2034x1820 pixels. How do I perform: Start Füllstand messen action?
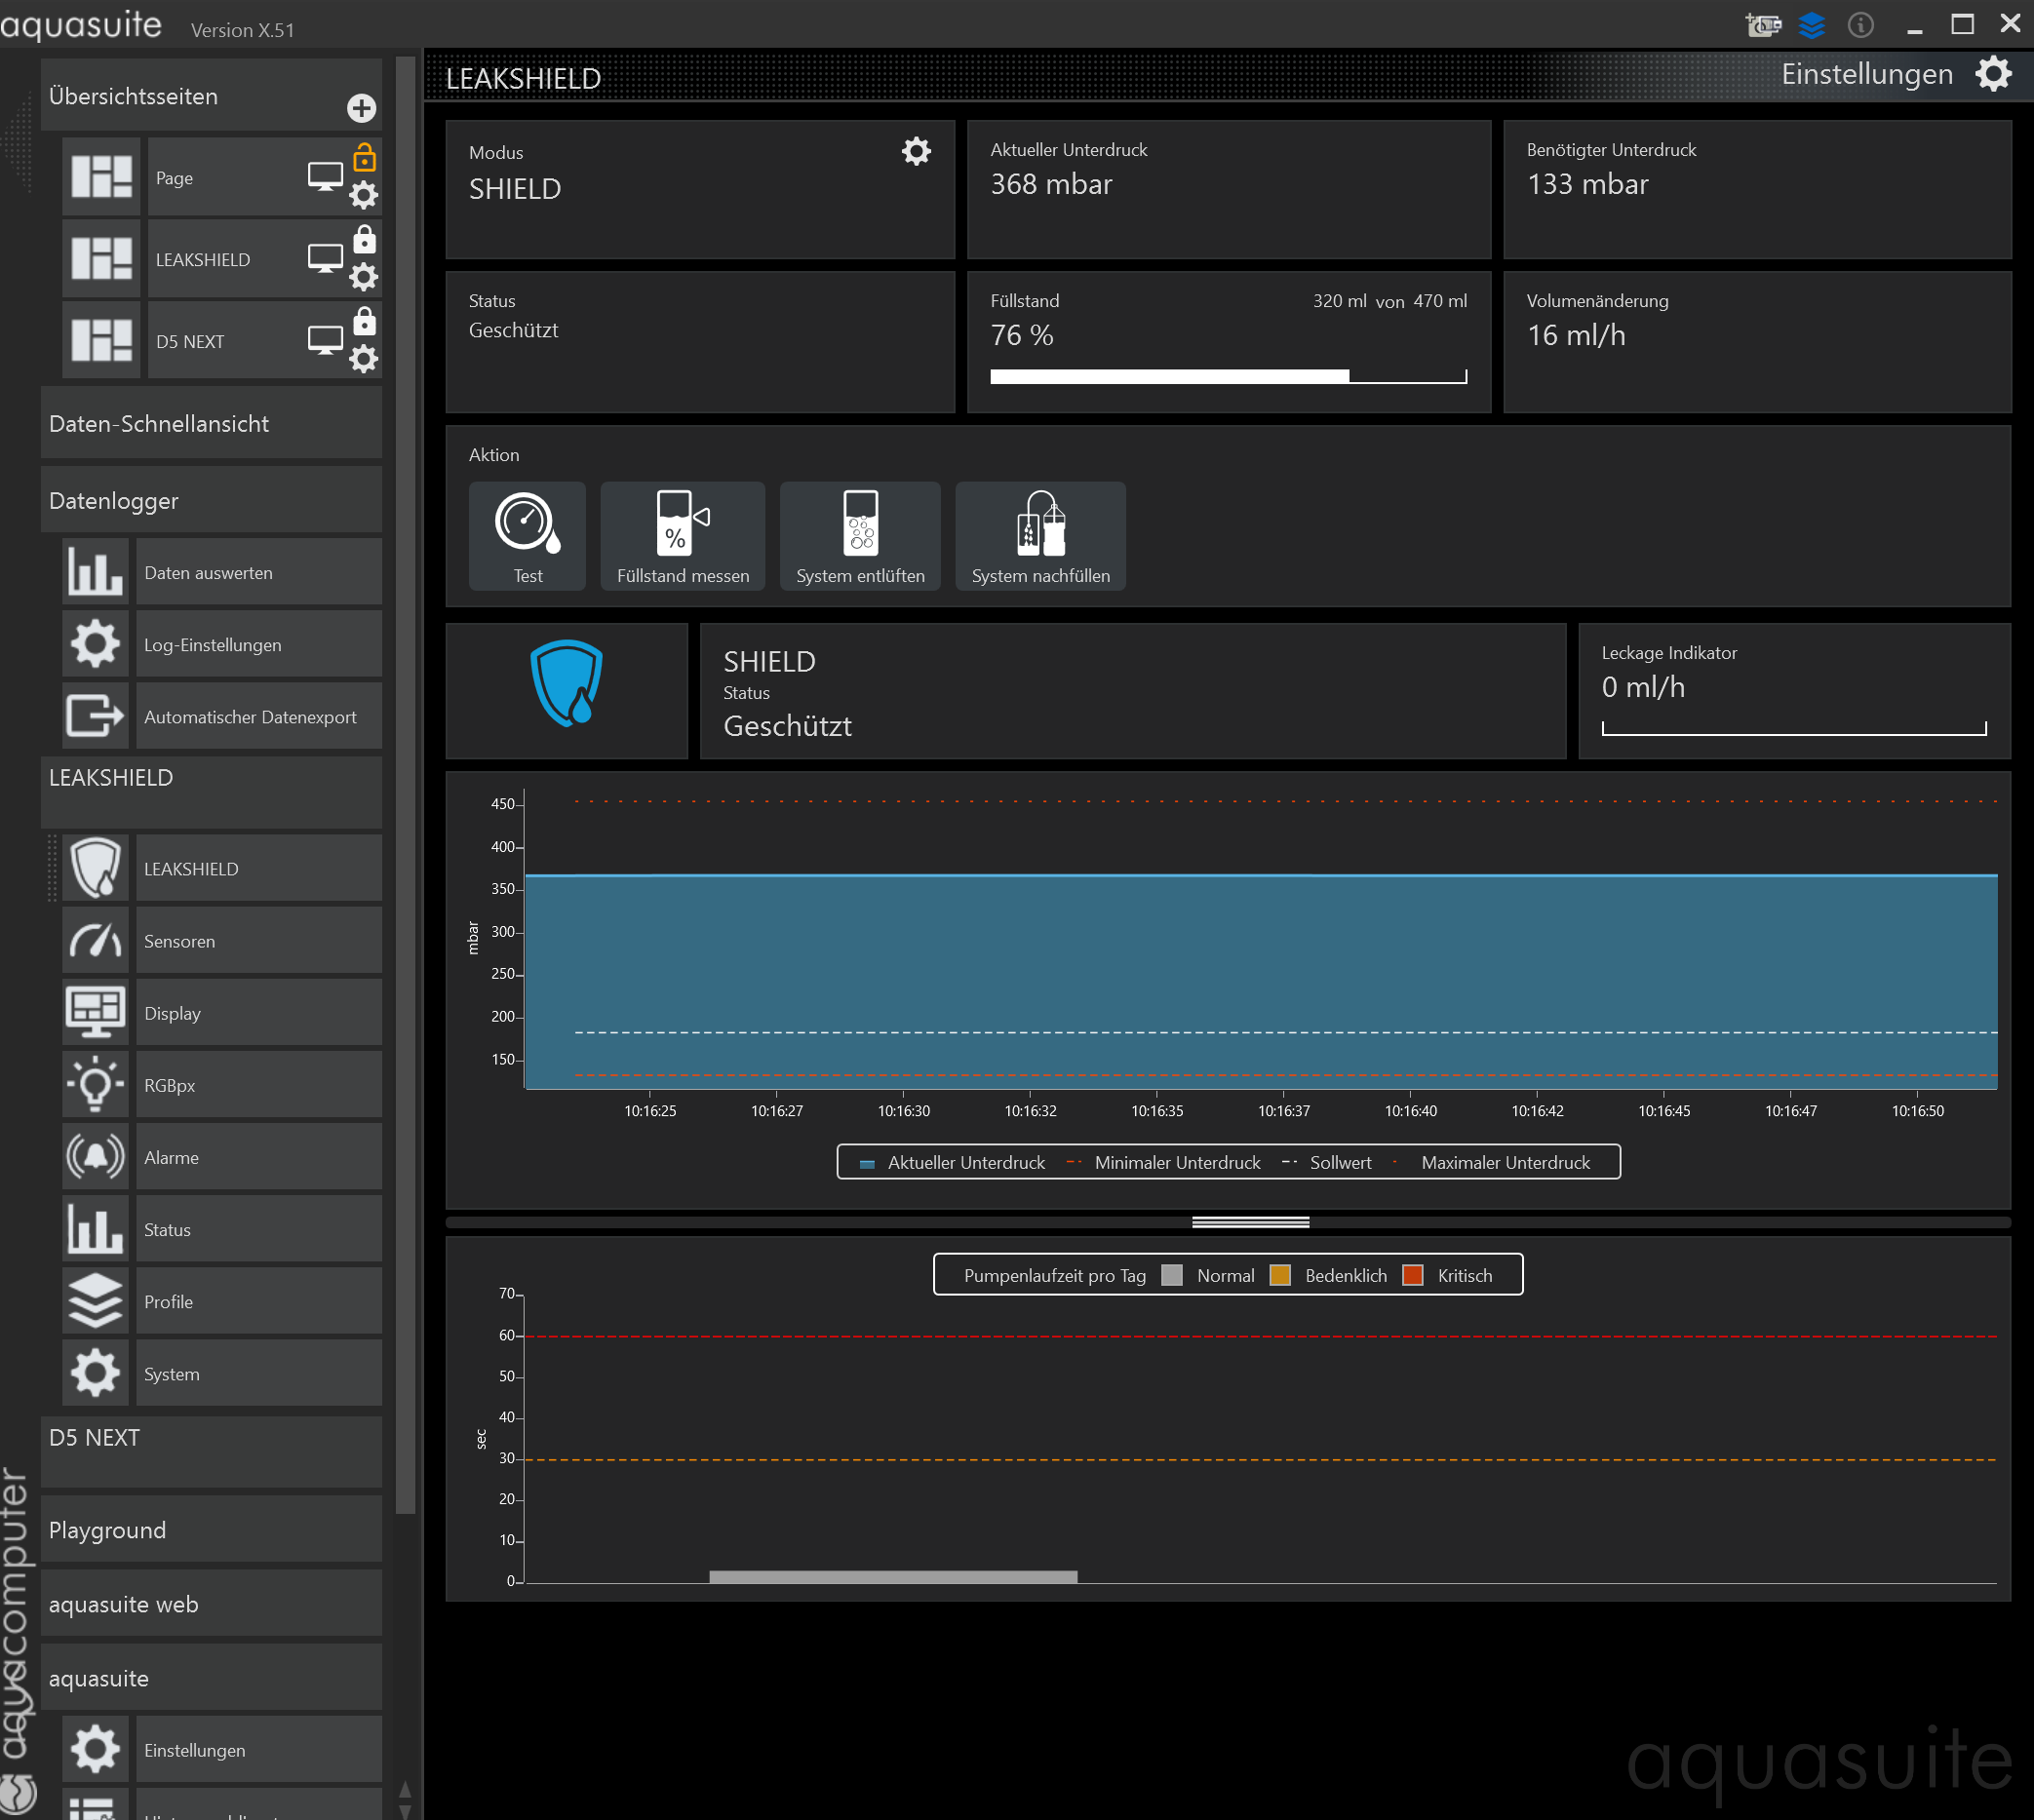click(x=682, y=536)
